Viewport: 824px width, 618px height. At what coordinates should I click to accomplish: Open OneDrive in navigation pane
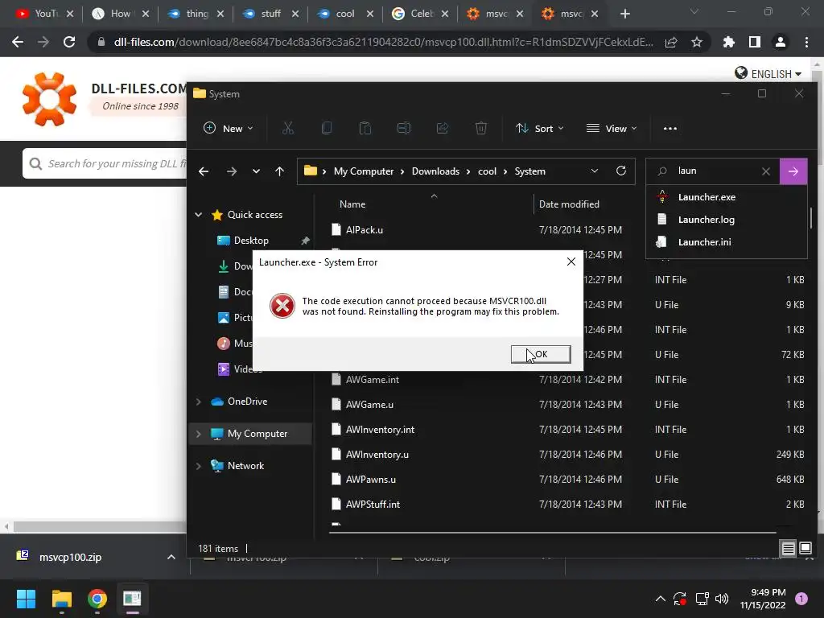point(247,402)
